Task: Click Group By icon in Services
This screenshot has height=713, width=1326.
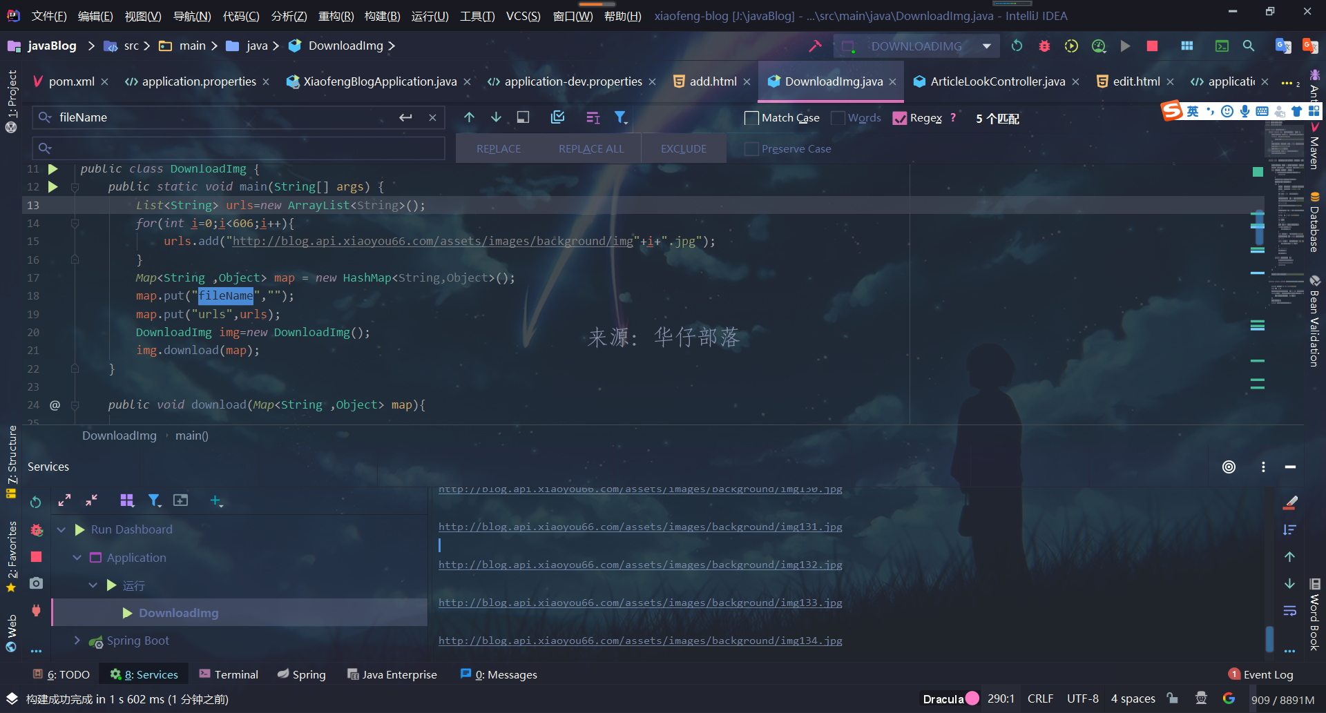Action: [x=127, y=500]
